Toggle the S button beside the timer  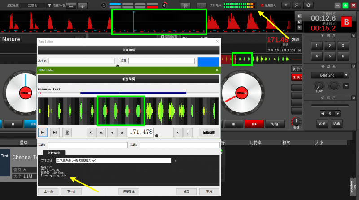(x=299, y=16)
